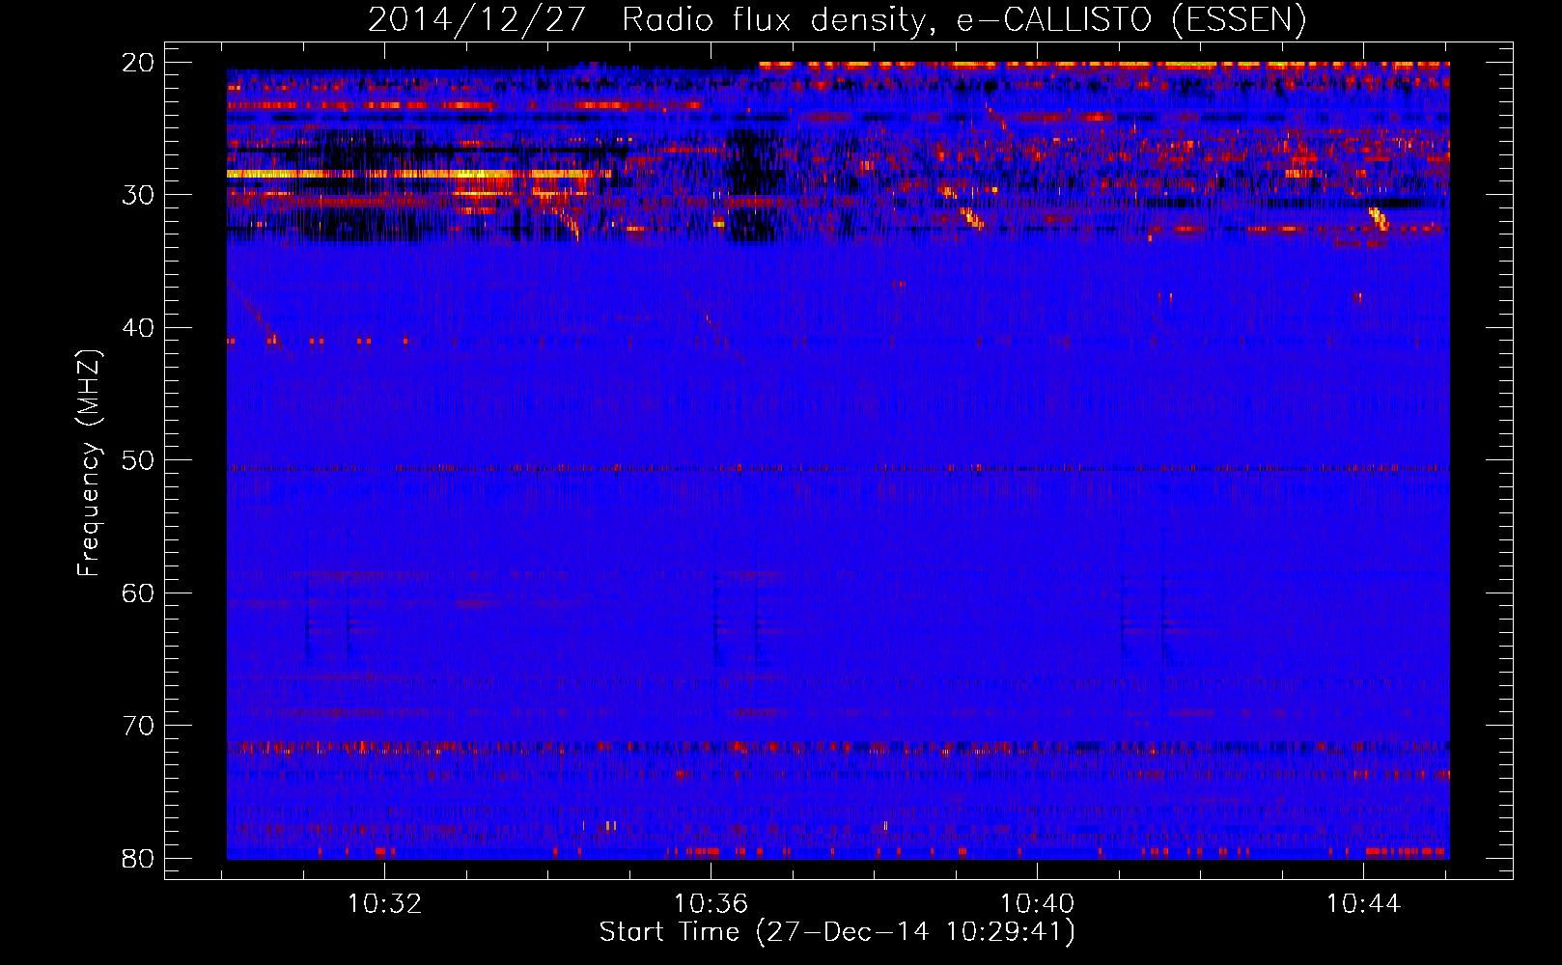Click the yellow burst near 10:39 at 32 MHz

[x=972, y=218]
